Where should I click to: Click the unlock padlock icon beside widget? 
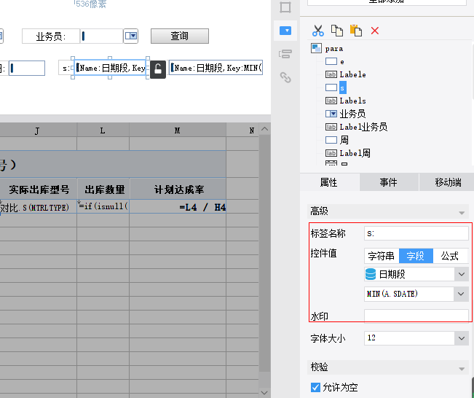point(158,69)
